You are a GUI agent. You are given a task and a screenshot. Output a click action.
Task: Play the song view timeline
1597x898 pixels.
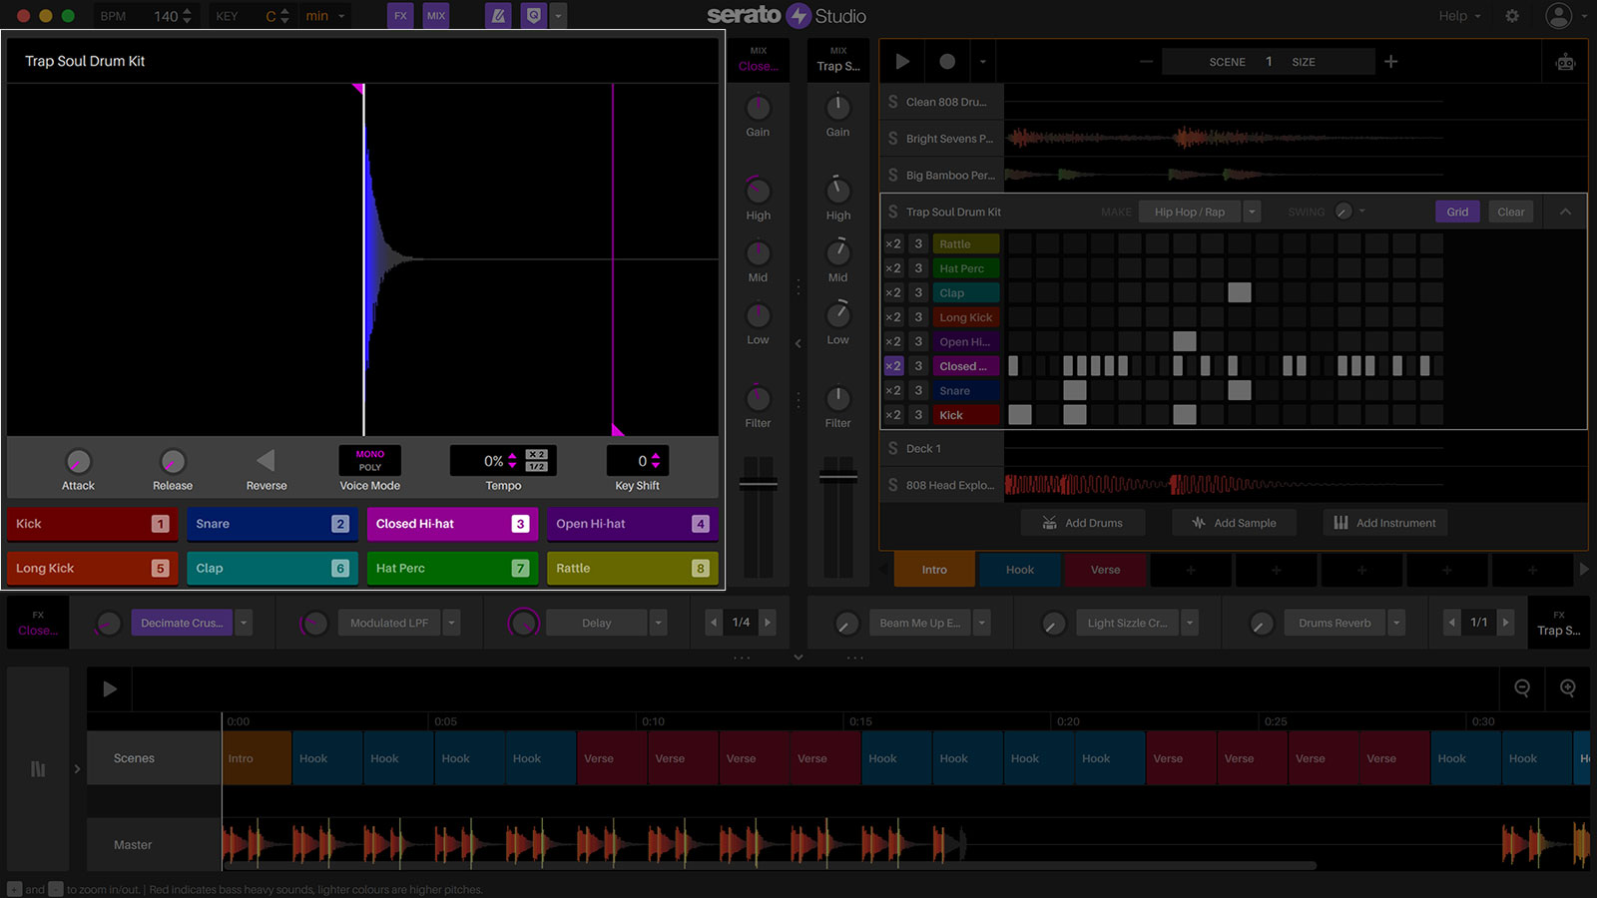110,688
